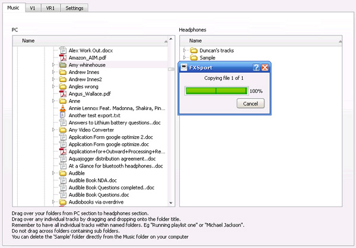Expand the Audiobooks via overdrive folder
Image resolution: width=356 pixels, height=248 pixels.
click(53, 202)
